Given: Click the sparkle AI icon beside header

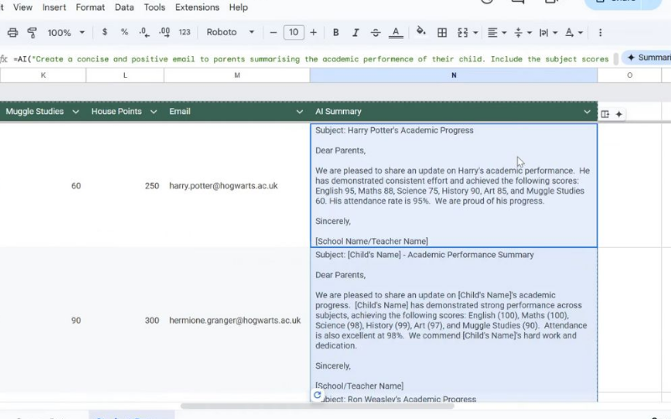Looking at the screenshot, I should [x=619, y=114].
